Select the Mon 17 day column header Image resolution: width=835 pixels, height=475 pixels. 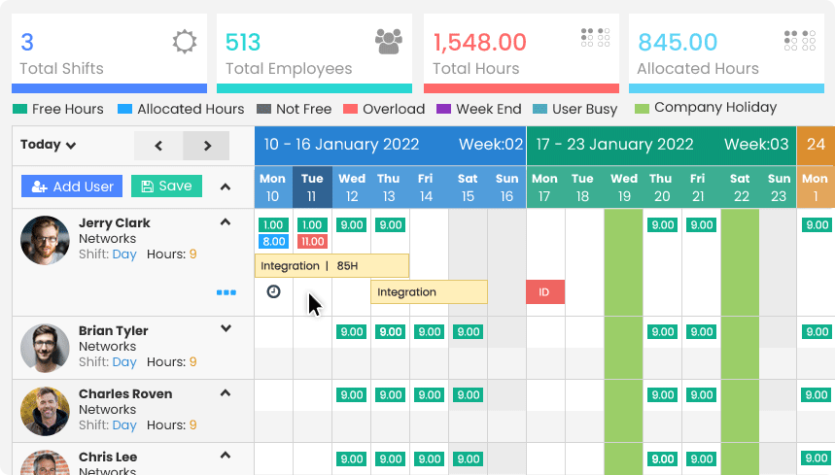544,187
